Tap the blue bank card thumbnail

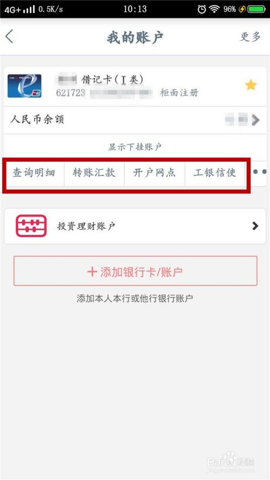pyautogui.click(x=24, y=86)
